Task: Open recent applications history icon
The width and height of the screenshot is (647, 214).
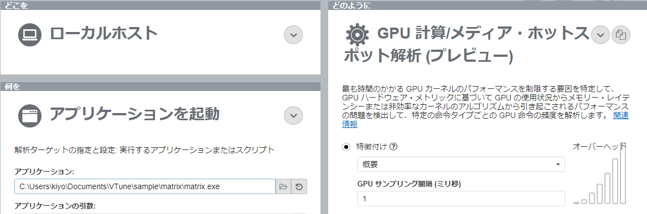Action: coord(299,186)
